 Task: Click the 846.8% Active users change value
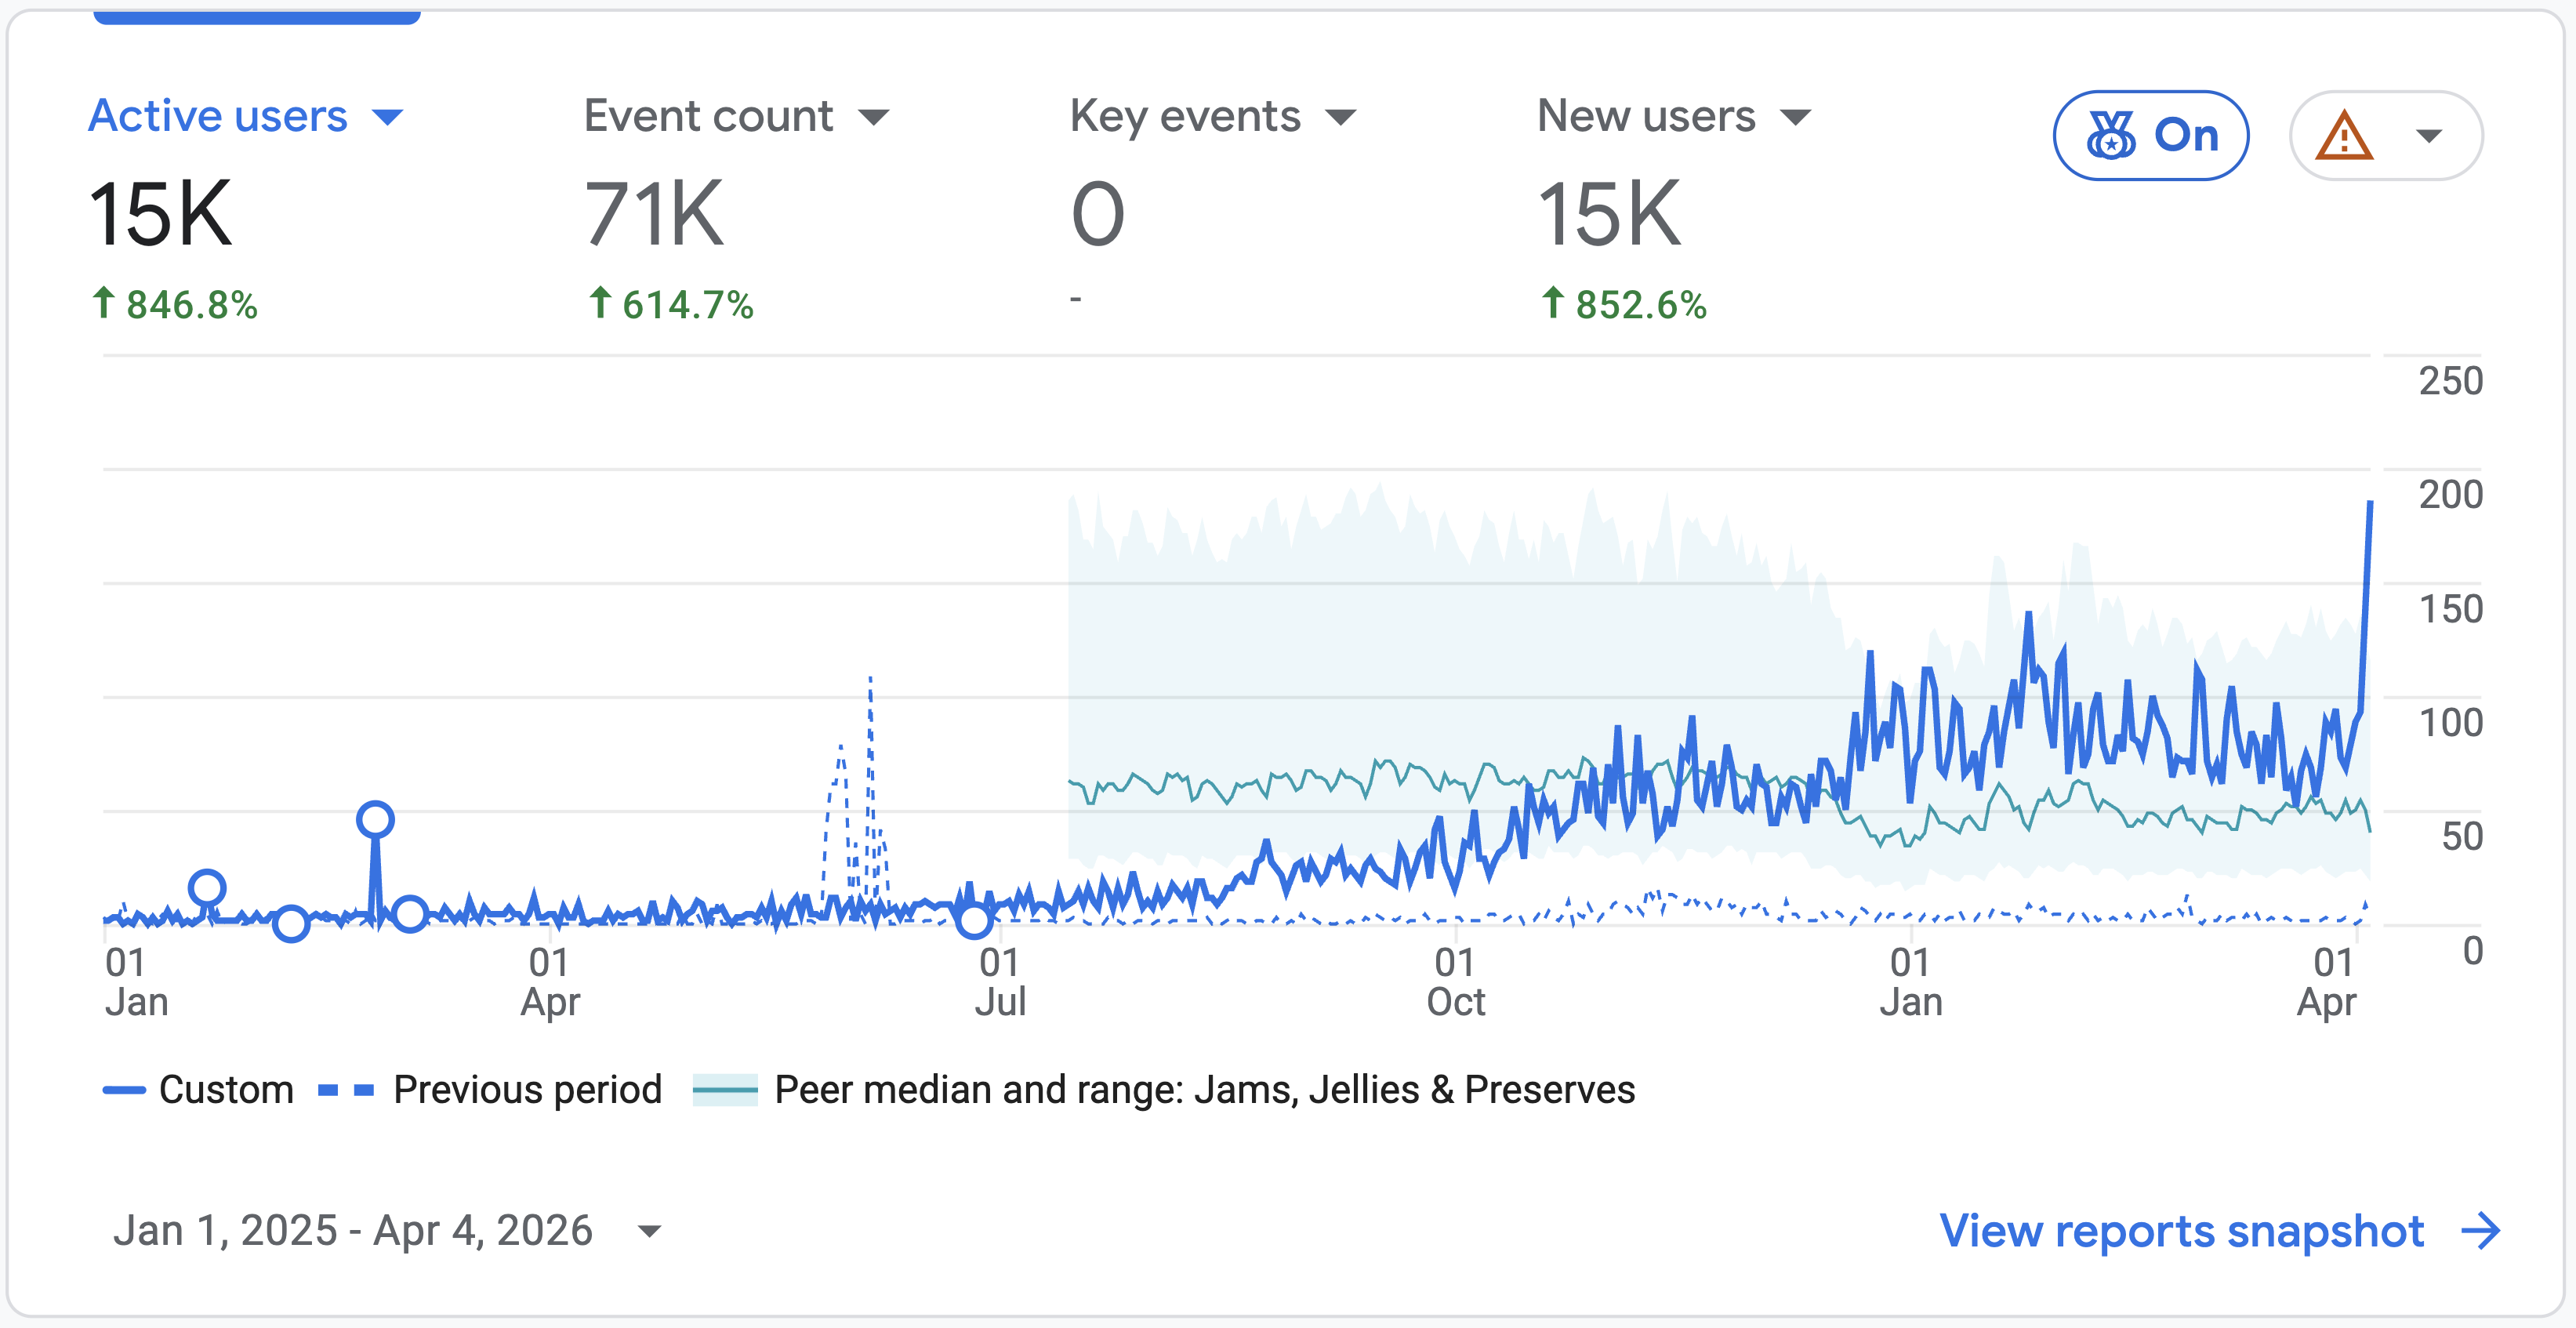click(192, 304)
